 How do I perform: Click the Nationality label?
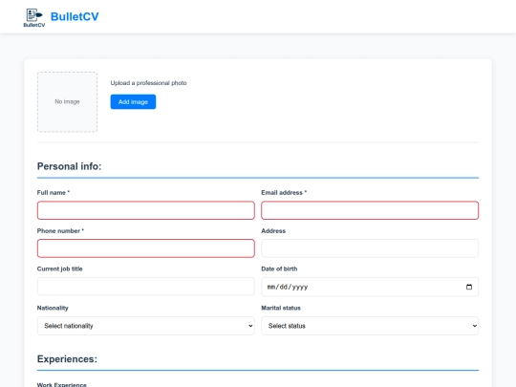53,308
